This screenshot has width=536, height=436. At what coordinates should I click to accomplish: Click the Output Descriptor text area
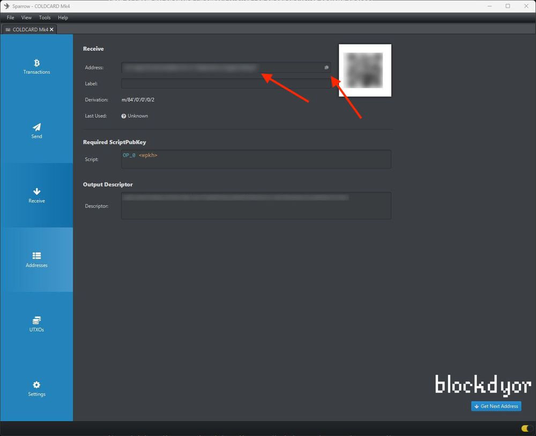pyautogui.click(x=256, y=206)
